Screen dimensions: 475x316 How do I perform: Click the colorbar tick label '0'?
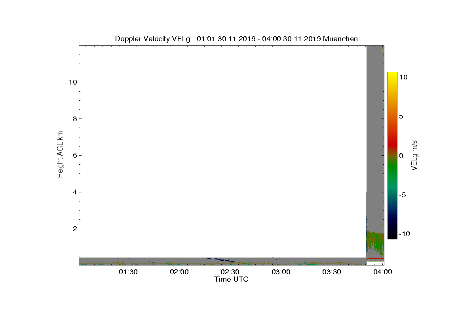[401, 156]
